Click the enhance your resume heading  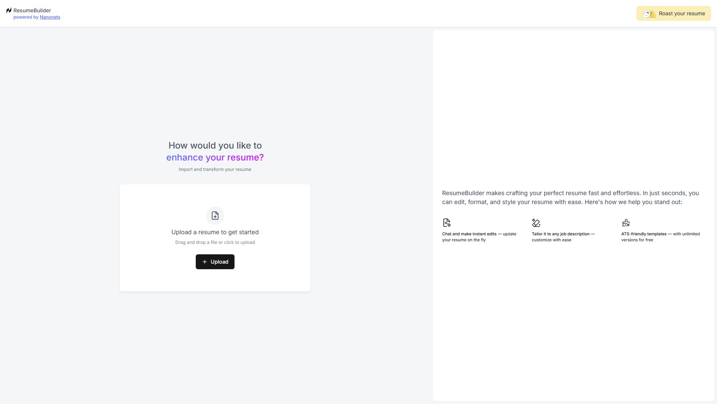click(x=215, y=157)
